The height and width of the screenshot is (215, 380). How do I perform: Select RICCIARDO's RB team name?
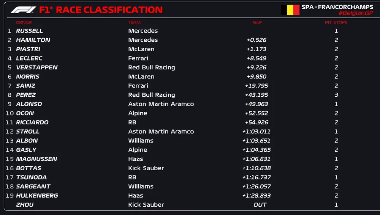tap(132, 122)
